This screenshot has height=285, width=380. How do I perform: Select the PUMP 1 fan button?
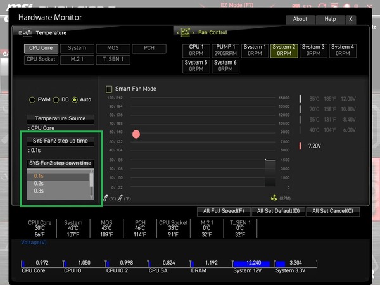point(225,51)
